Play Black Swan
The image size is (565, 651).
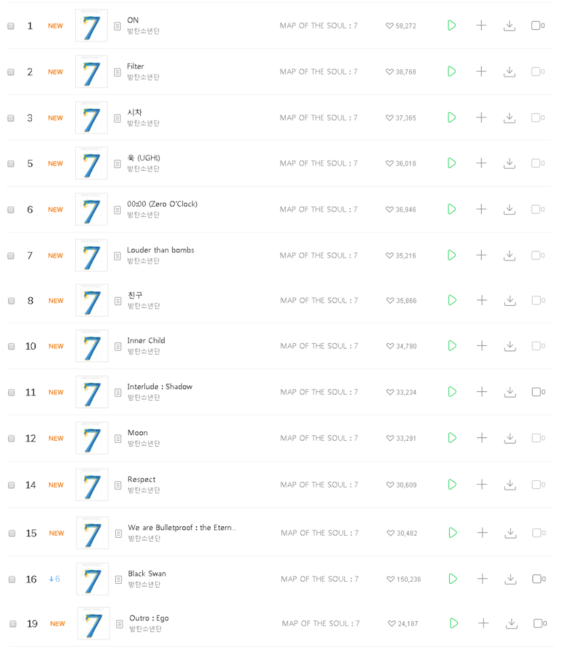point(452,578)
